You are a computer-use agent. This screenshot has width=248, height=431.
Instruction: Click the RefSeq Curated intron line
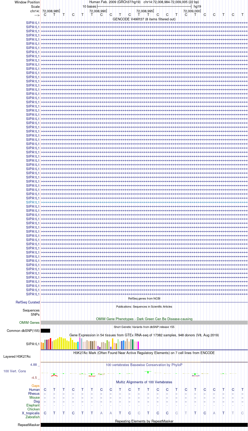pos(144,302)
